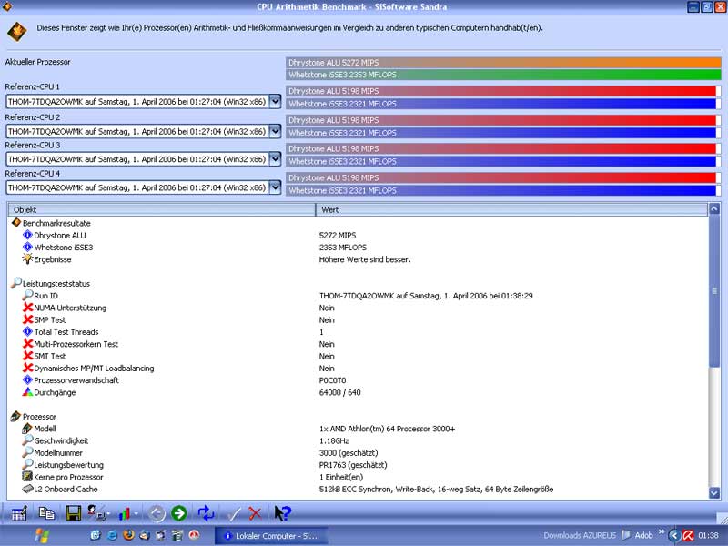The image size is (728, 546).
Task: Select the L2 Onboard Cache row
Action: [x=60, y=489]
